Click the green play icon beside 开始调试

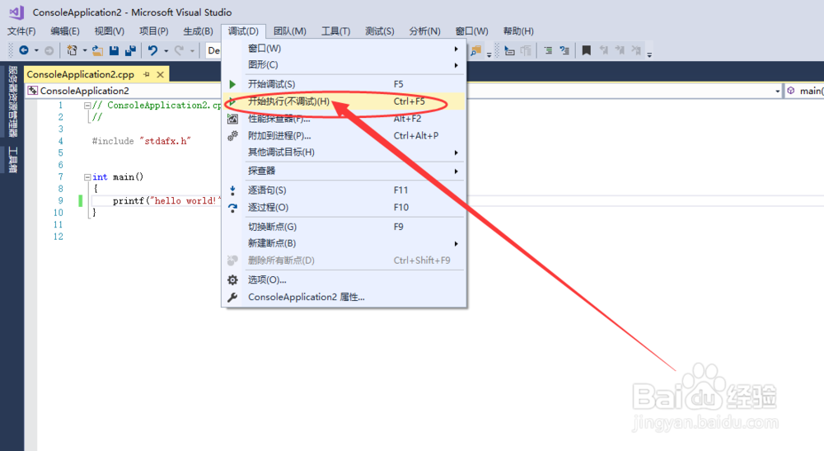pos(232,84)
